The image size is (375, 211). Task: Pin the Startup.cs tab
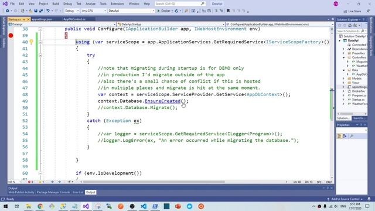pos(24,19)
